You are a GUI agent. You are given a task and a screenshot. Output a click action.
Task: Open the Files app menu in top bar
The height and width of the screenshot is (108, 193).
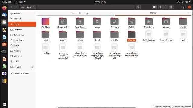21,2
